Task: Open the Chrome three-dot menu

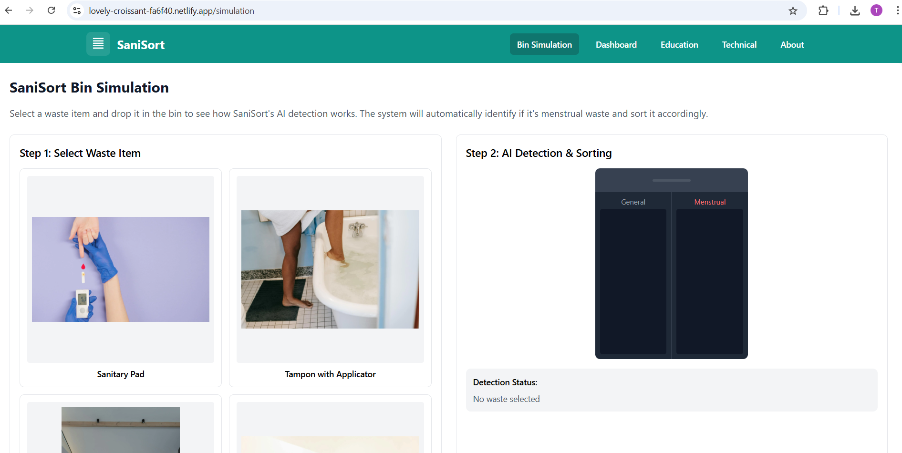Action: pos(897,10)
